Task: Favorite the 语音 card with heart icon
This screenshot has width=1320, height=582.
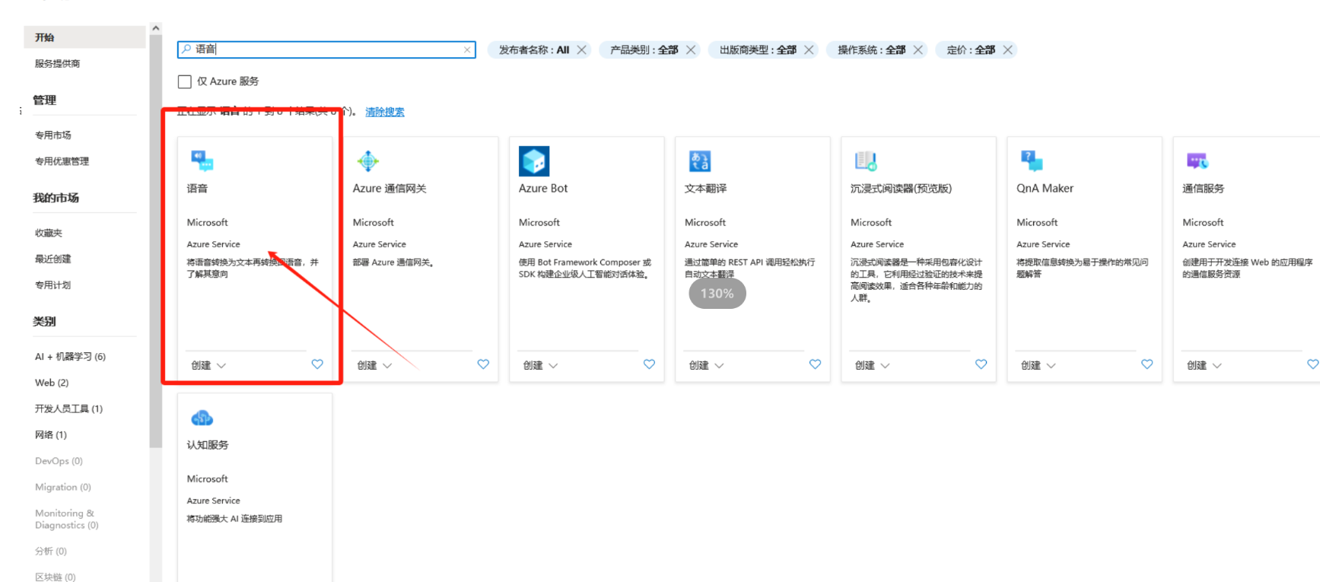Action: pos(317,364)
